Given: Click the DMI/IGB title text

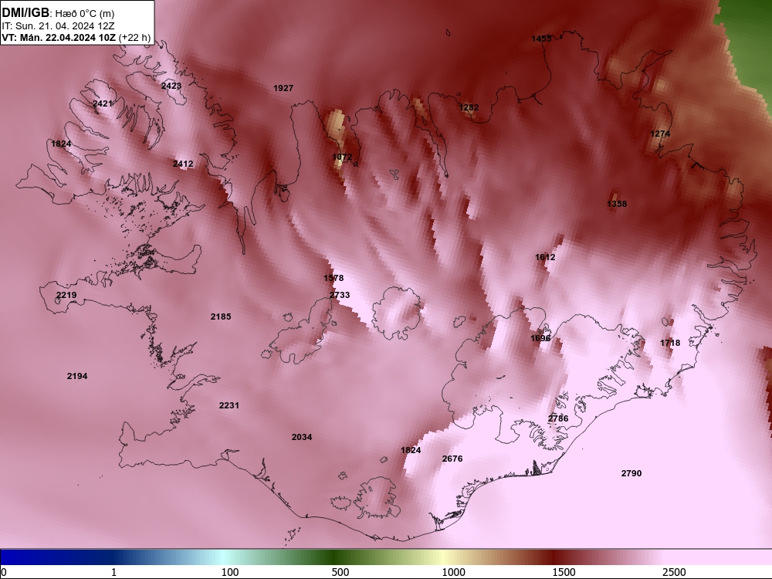Looking at the screenshot, I should coord(25,13).
